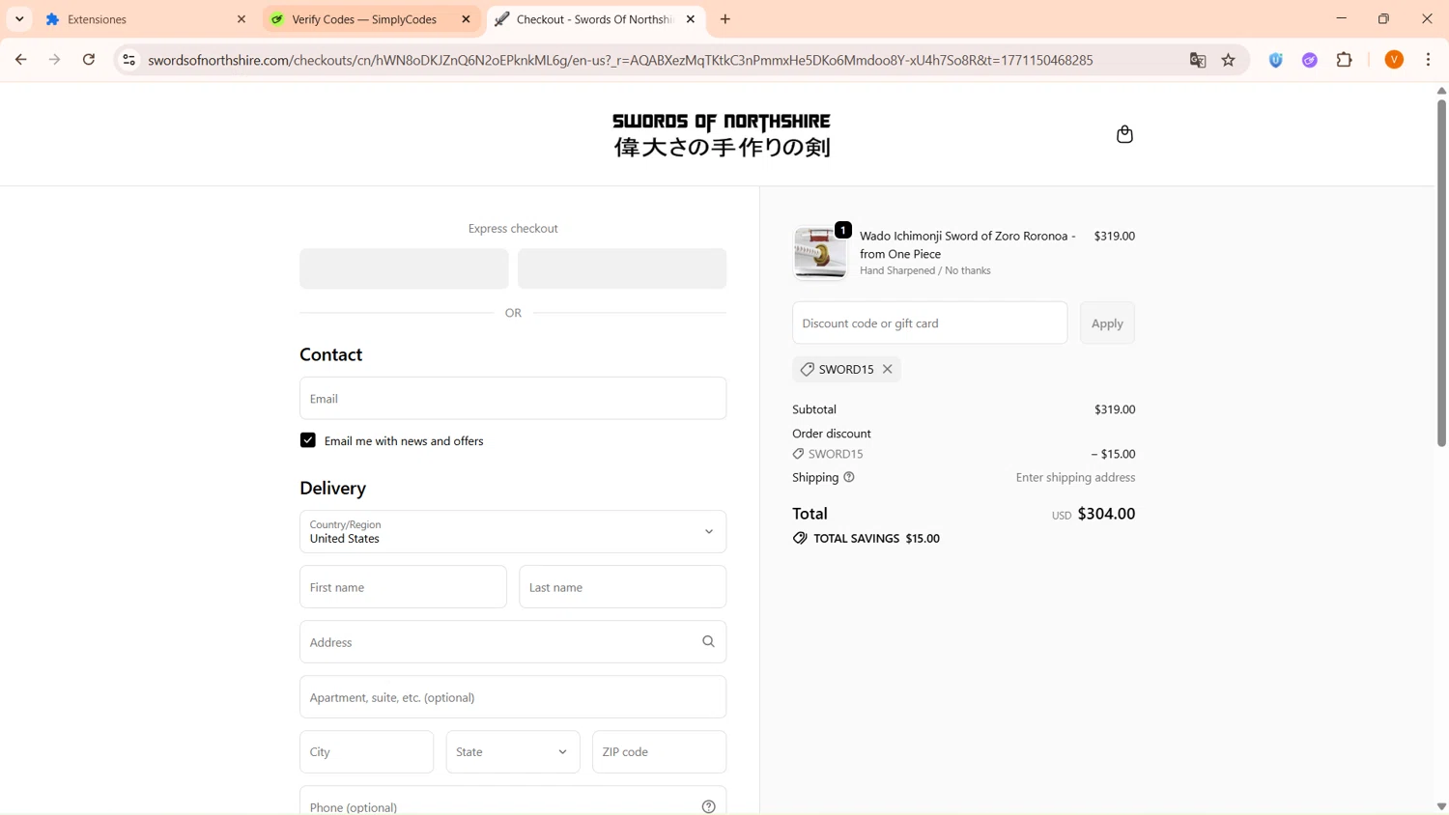Viewport: 1449px width, 815px height.
Task: Click the Wado Ichimonji Sword product title
Action: pyautogui.click(x=968, y=244)
